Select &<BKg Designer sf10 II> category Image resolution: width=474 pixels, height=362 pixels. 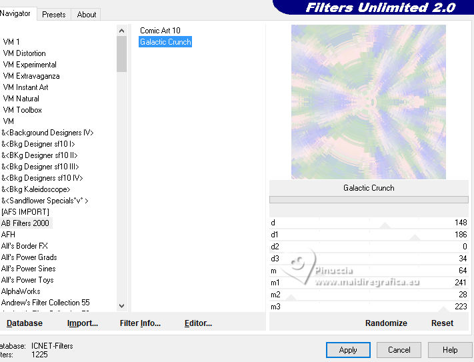pyautogui.click(x=39, y=155)
